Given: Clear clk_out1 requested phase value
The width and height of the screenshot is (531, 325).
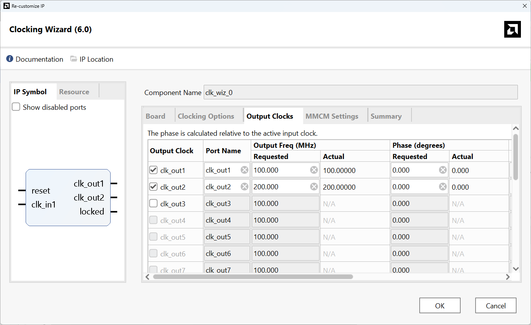Looking at the screenshot, I should coord(442,170).
